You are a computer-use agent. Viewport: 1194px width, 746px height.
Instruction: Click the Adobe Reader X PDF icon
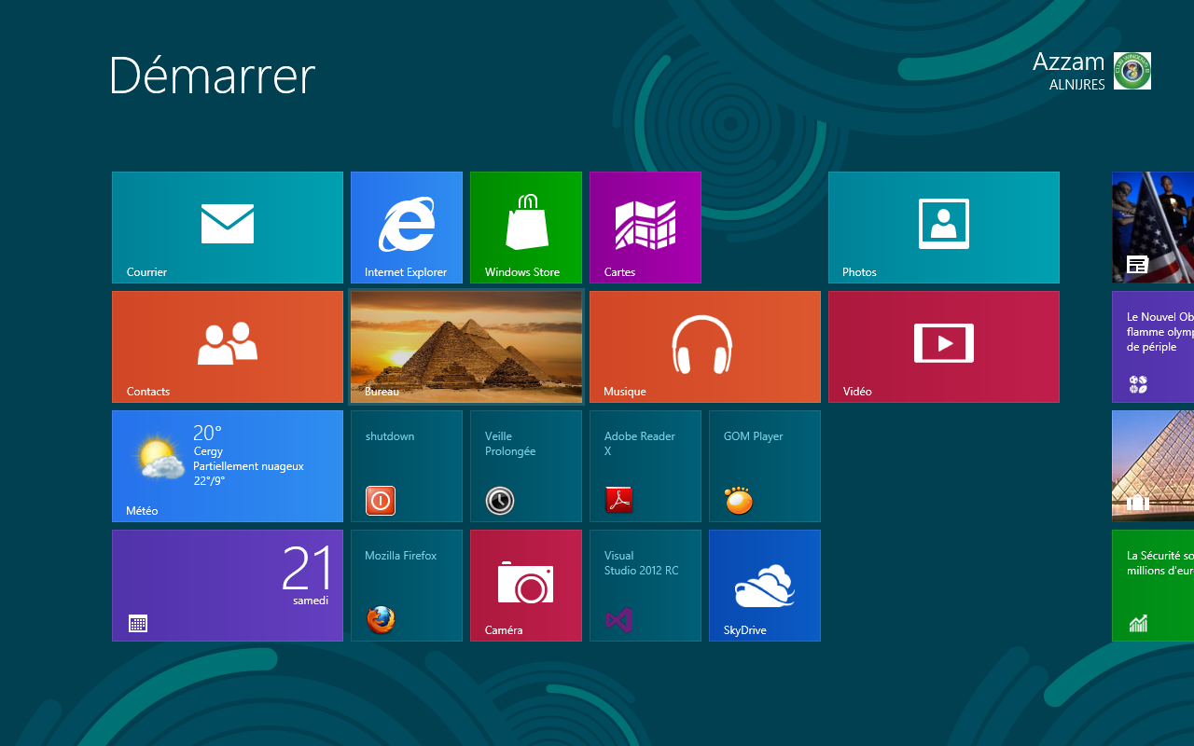[x=619, y=501]
